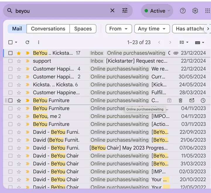The width and height of the screenshot is (211, 193).
Task: Delete the hovered BeYou Furniture email
Action: [181, 100]
